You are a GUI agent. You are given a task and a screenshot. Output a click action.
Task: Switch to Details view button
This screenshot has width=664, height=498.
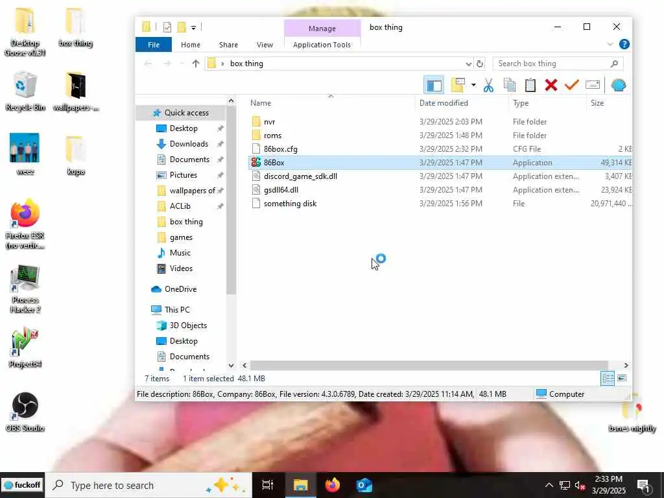click(x=608, y=378)
